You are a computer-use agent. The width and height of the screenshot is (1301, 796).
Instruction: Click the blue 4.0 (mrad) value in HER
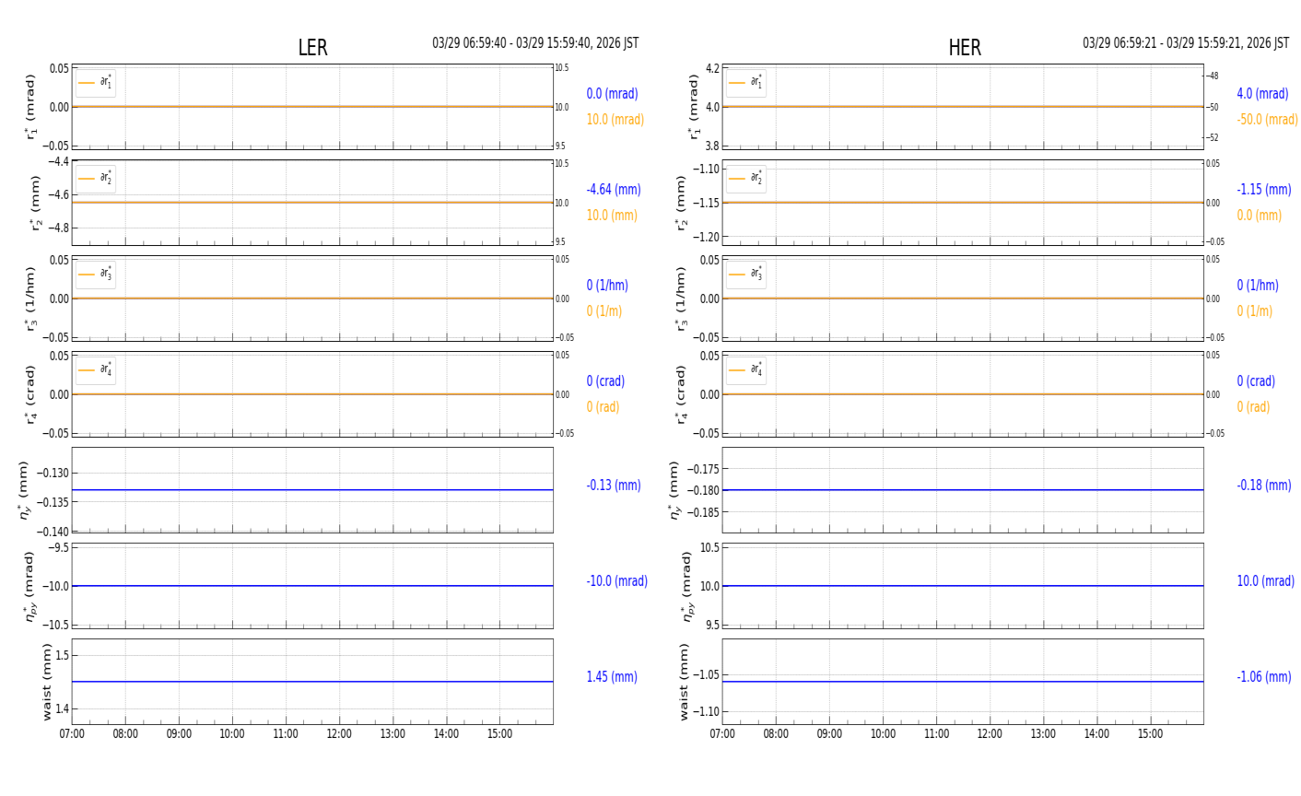coord(1262,94)
